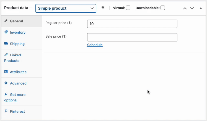207x121 pixels.
Task: Click the General wrench icon
Action: pos(6,21)
